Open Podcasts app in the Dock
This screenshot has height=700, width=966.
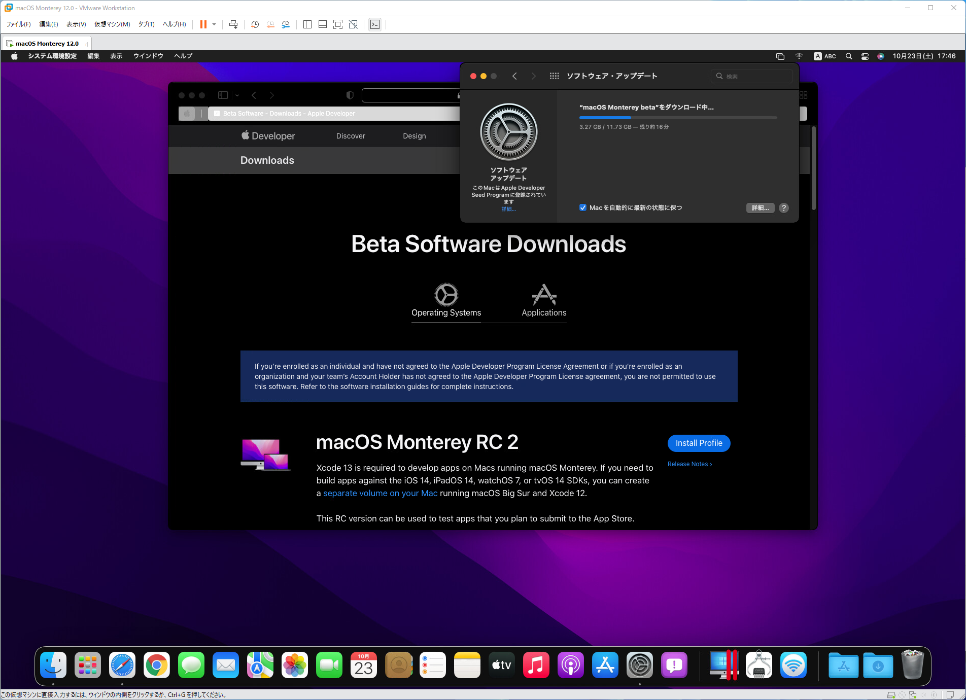pos(571,665)
